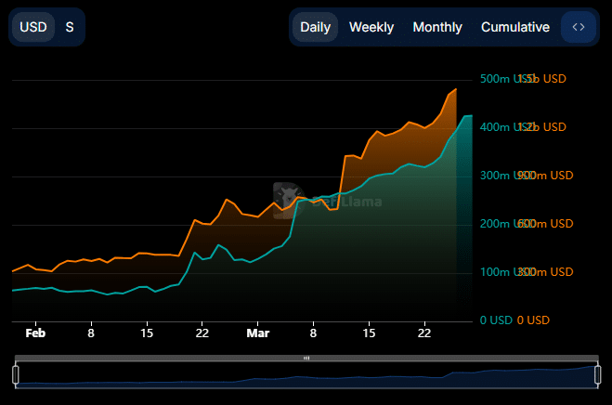Switch chart to Weekly view
The height and width of the screenshot is (405, 612).
point(371,27)
